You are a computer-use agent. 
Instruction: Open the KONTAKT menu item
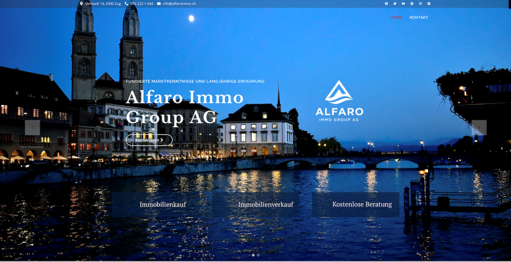point(419,18)
